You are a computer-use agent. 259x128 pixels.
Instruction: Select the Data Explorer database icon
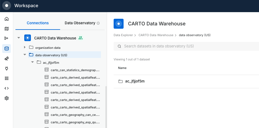(7, 49)
